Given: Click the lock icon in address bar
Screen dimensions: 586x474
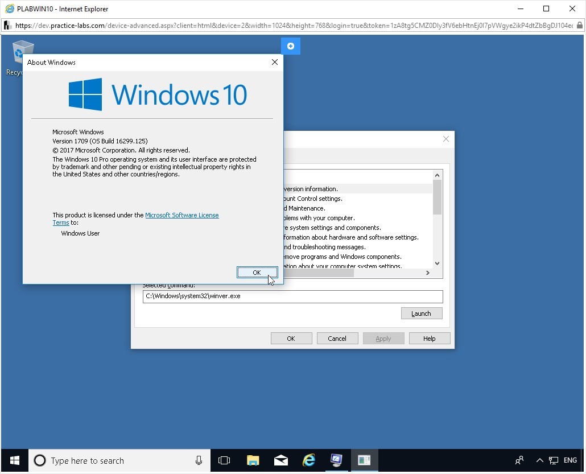Looking at the screenshot, I should (x=579, y=26).
